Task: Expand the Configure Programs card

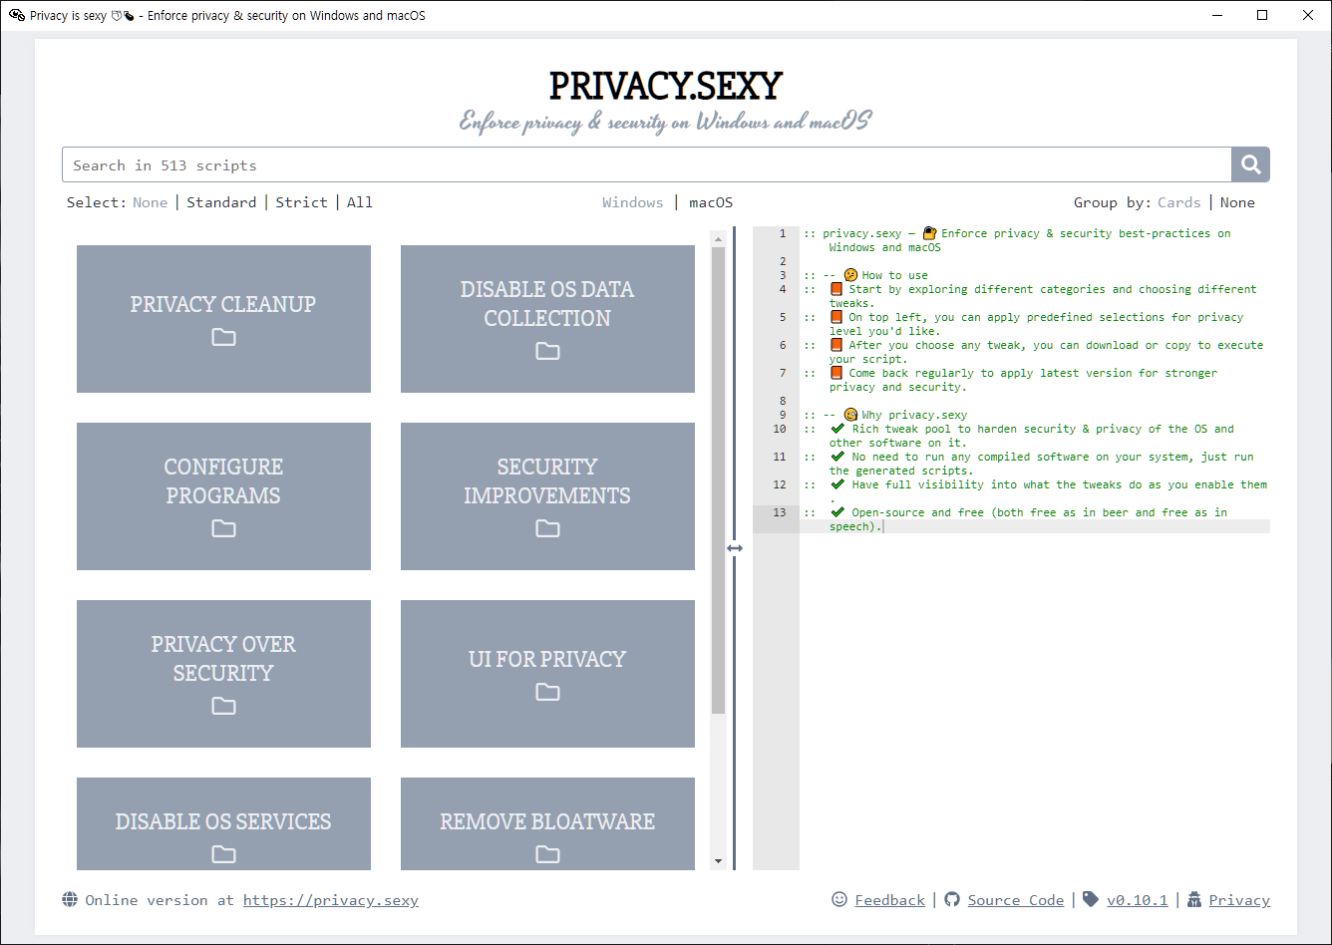Action: pyautogui.click(x=223, y=496)
